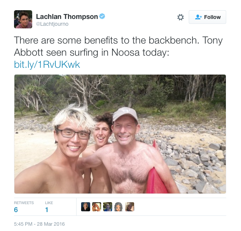This screenshot has width=241, height=231.
Task: Open the bit.ly/1RvUKwk link
Action: (x=47, y=64)
